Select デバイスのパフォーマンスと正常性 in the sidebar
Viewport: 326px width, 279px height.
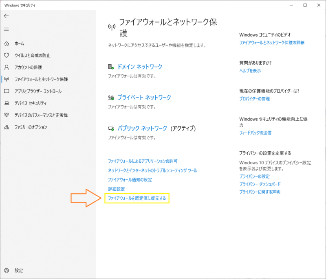click(x=41, y=115)
